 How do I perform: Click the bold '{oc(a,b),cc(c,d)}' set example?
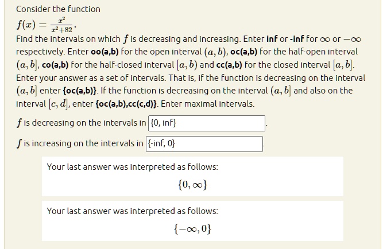(126, 104)
